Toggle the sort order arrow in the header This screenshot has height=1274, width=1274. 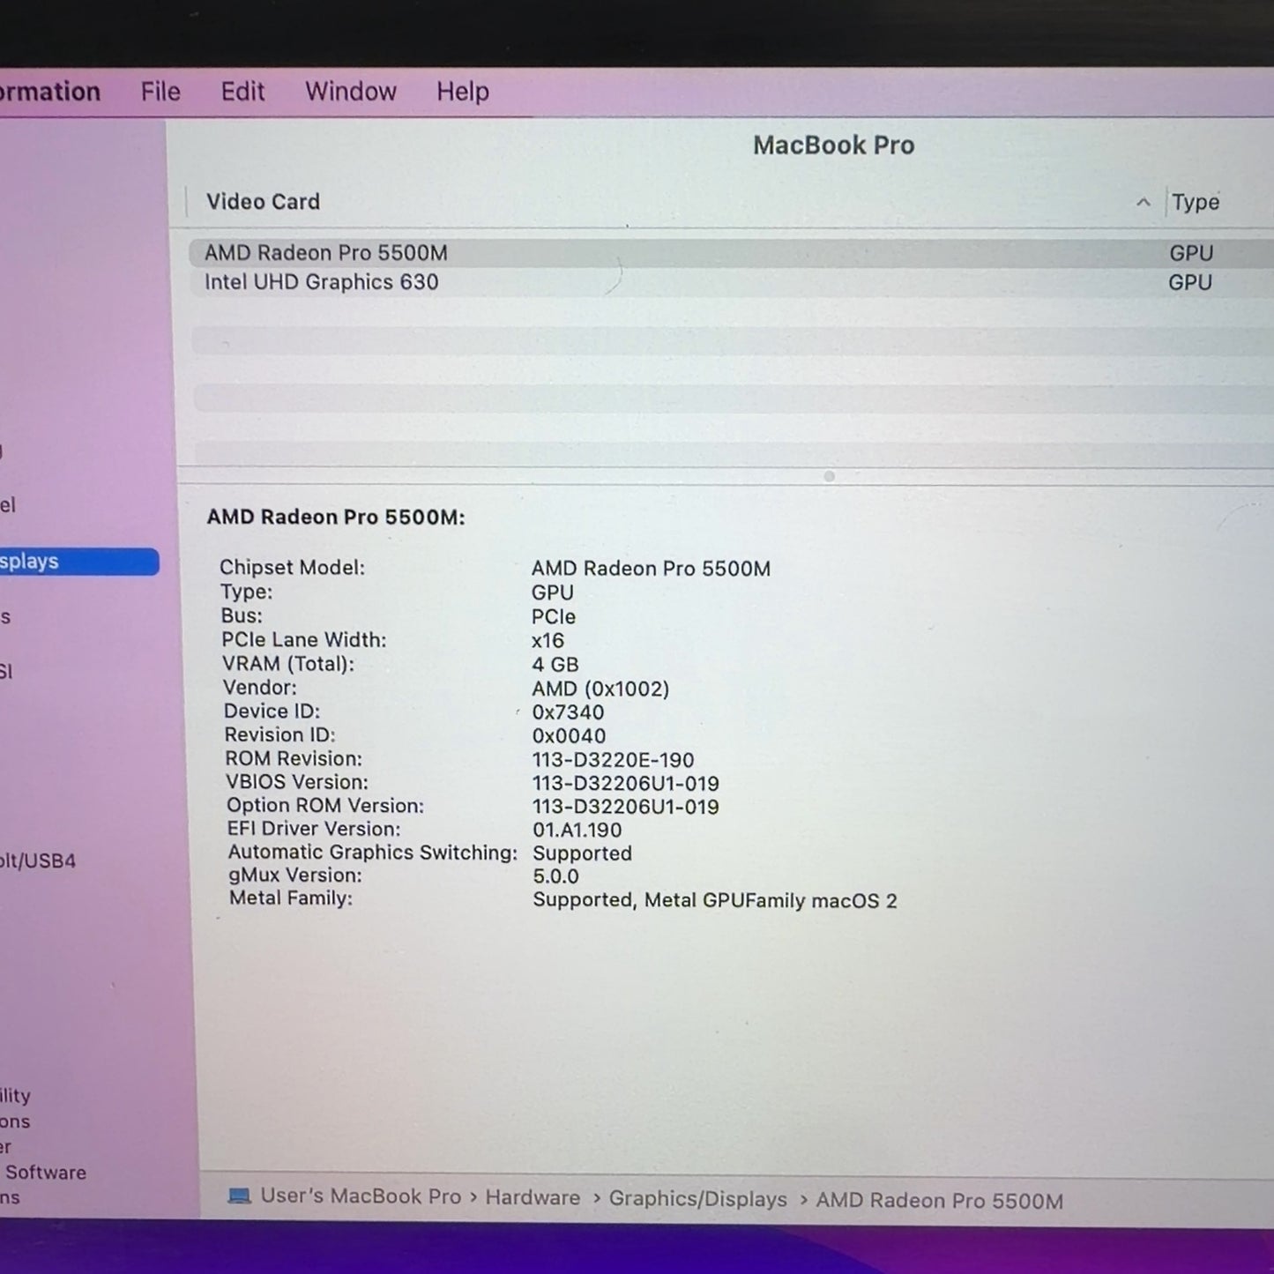pyautogui.click(x=1143, y=203)
